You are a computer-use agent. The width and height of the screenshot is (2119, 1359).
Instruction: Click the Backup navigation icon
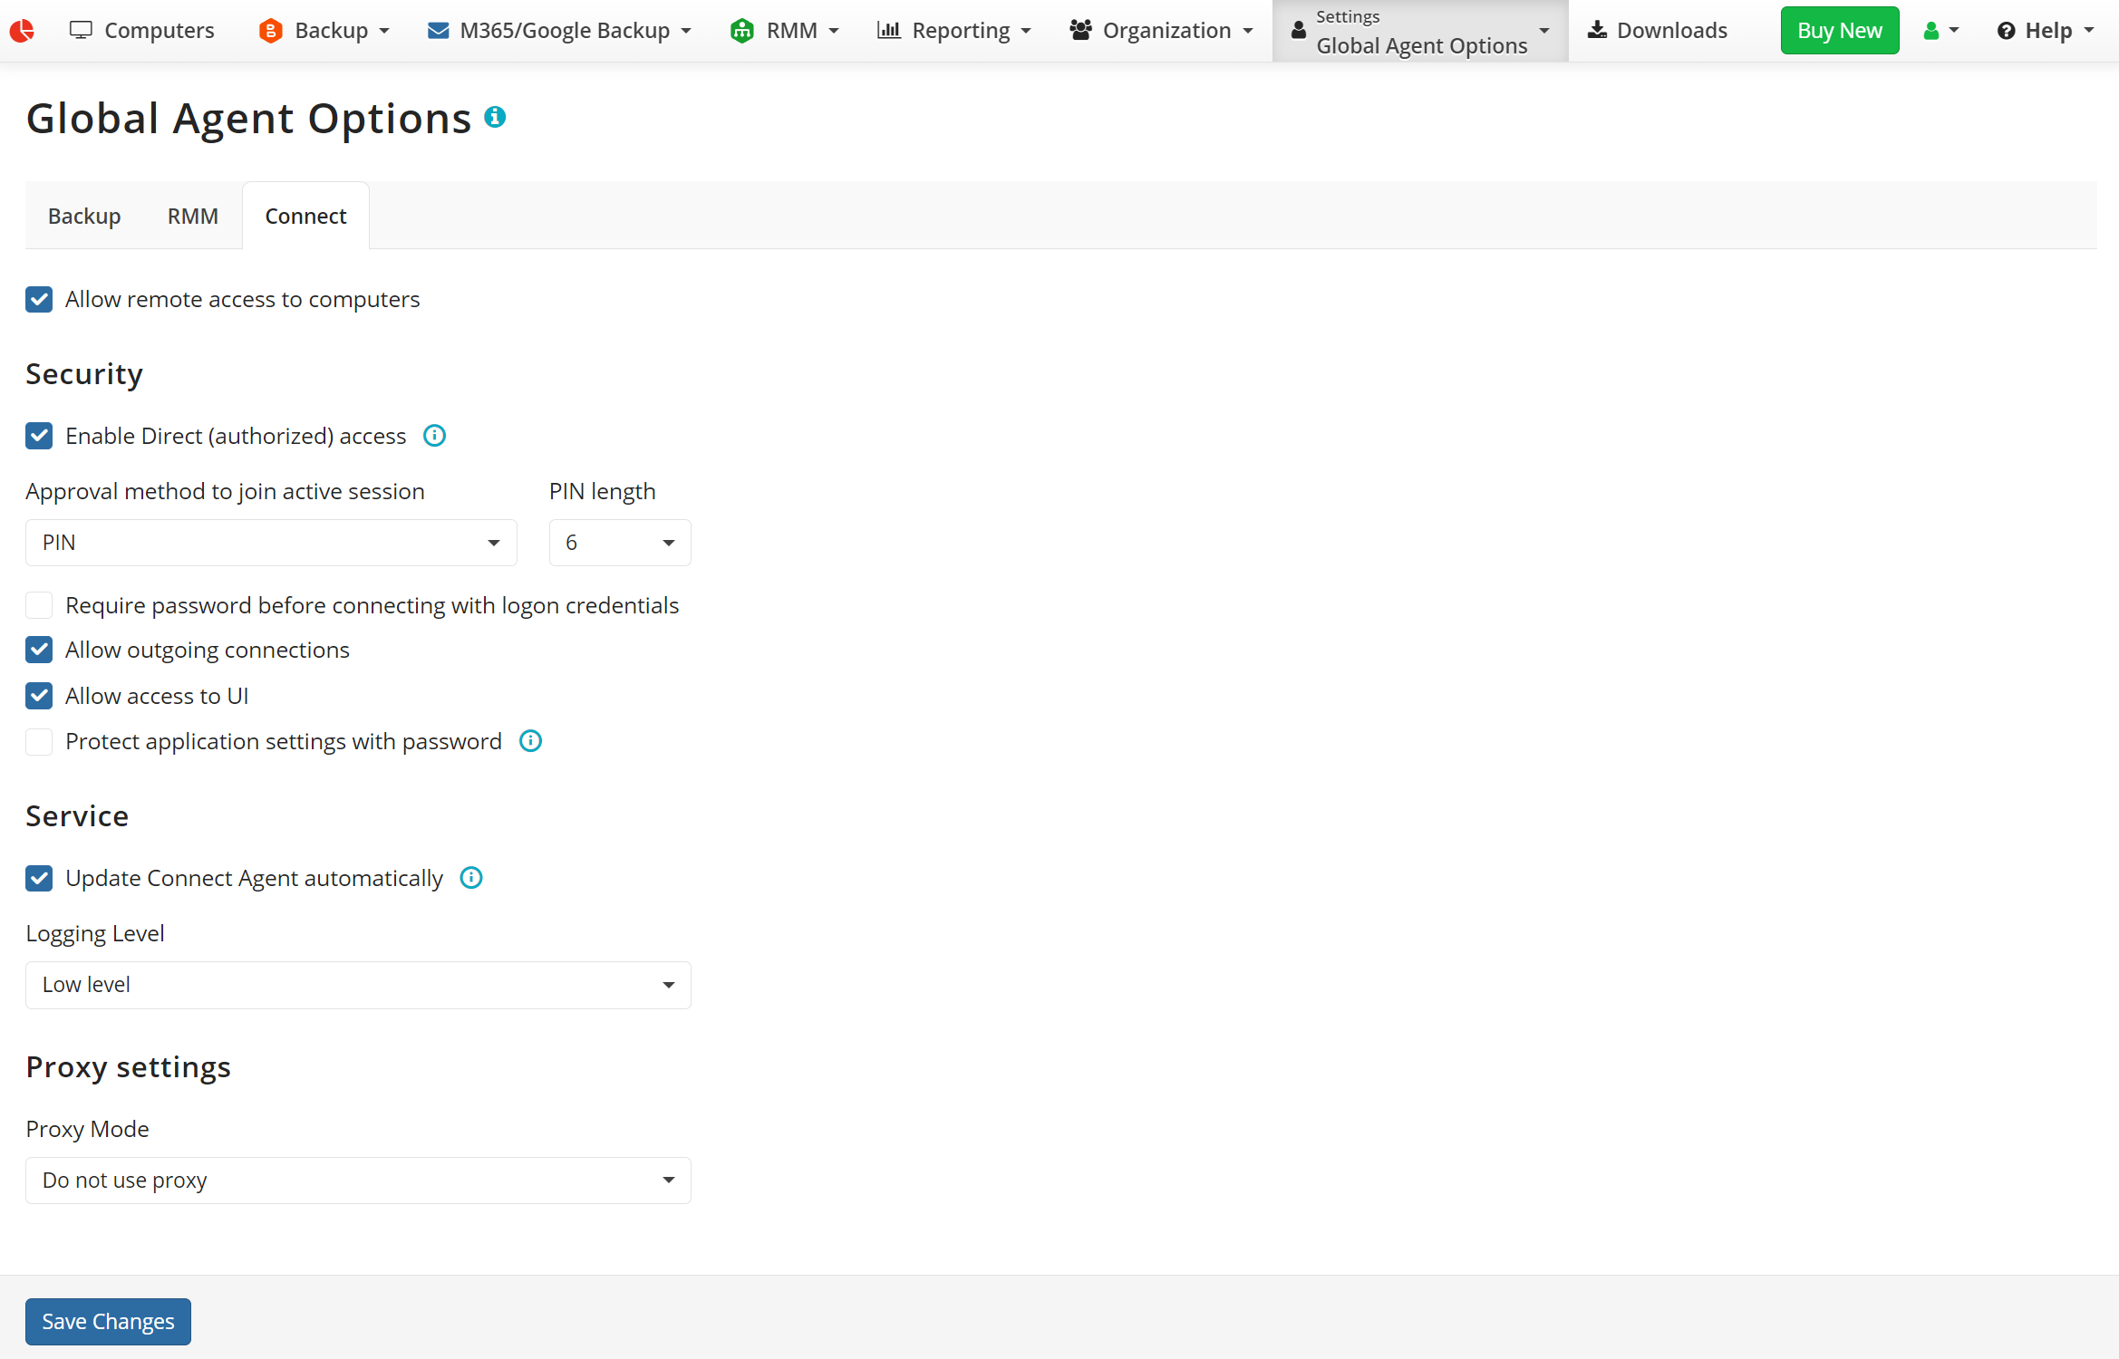pyautogui.click(x=272, y=29)
